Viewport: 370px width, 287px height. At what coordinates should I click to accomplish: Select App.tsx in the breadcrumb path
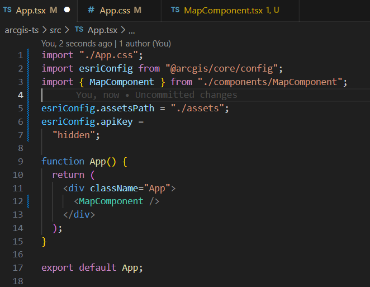[x=102, y=30]
